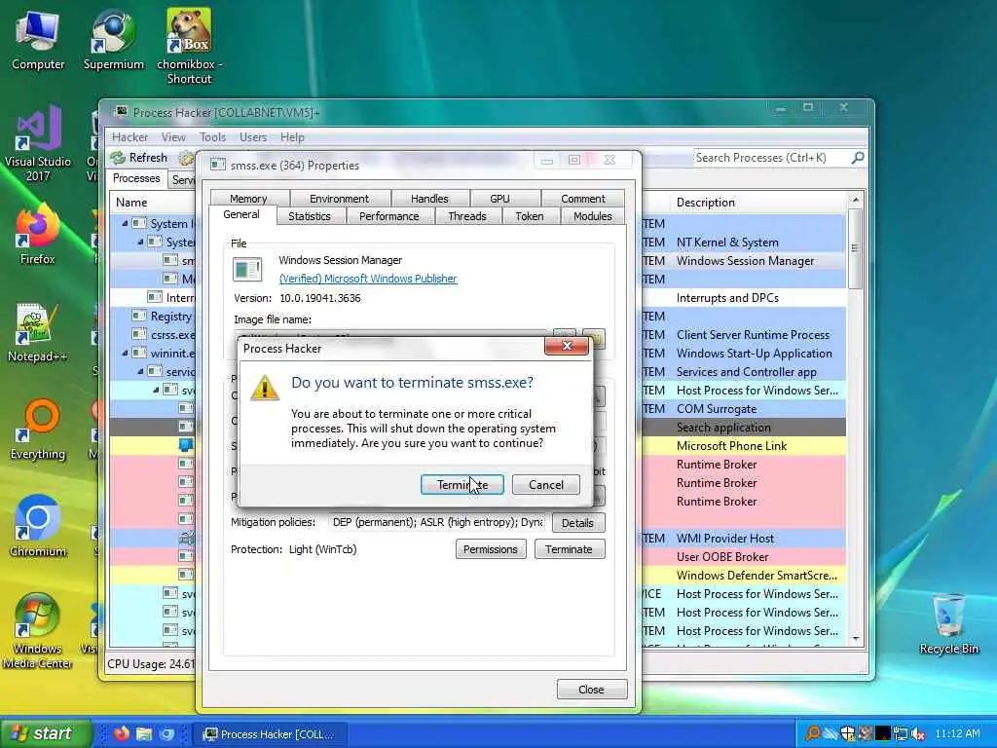Select the csrss.exe process row
The width and height of the screenshot is (997, 748).
coord(153,335)
